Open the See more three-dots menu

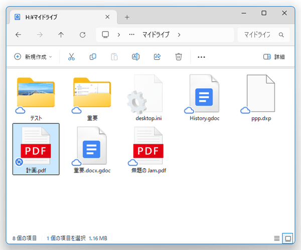coord(202,57)
